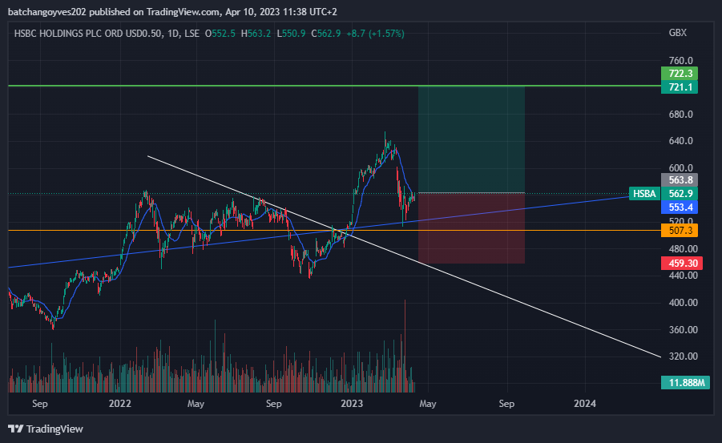This screenshot has height=443, width=722.
Task: Click the green long-position profit zone
Action: 471,139
